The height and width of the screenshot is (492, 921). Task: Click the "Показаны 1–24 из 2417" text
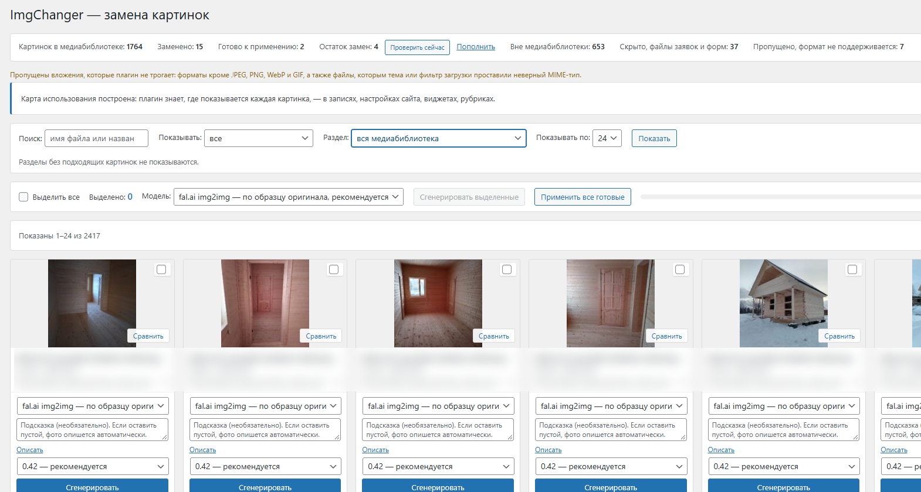pos(59,235)
